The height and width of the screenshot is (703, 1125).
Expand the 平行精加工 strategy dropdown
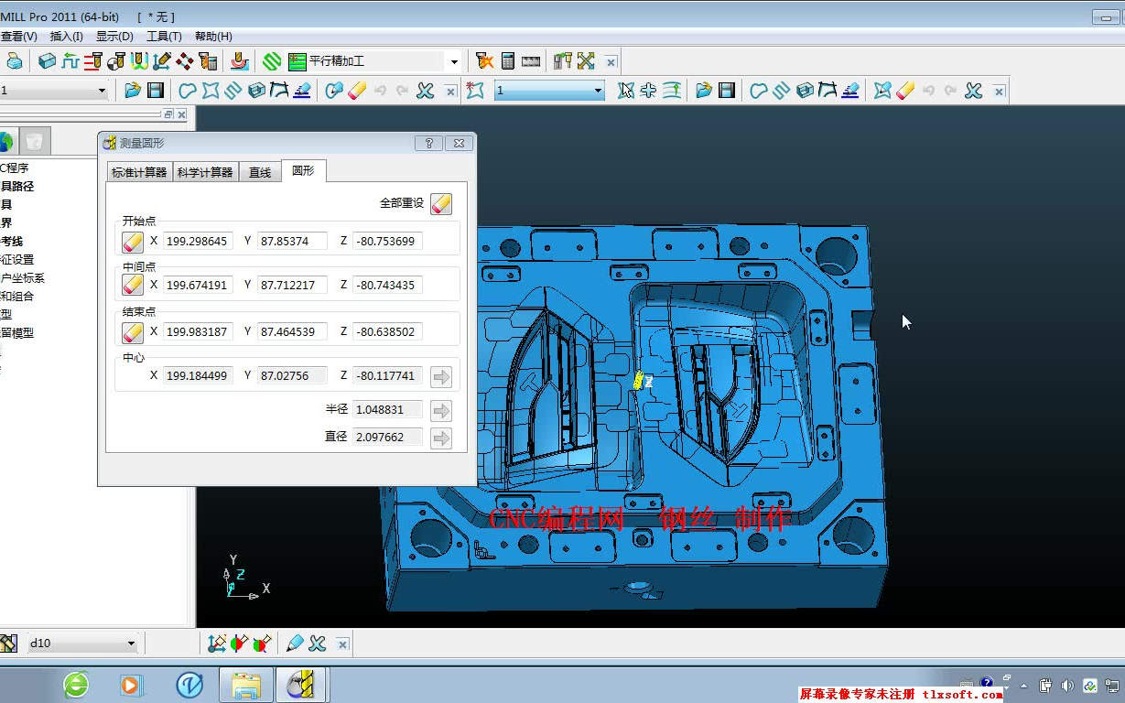point(454,61)
